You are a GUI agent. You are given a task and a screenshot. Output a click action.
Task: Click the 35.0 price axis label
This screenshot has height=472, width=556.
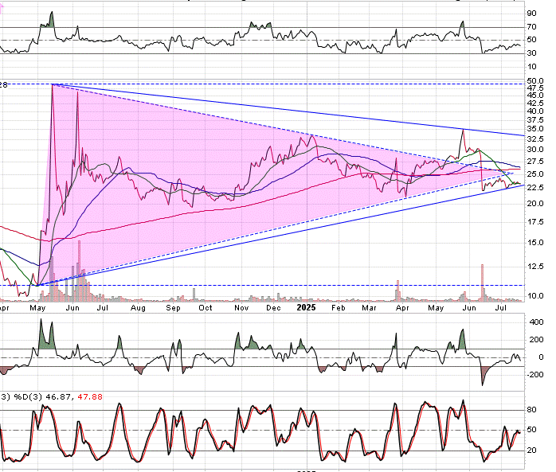(535, 129)
